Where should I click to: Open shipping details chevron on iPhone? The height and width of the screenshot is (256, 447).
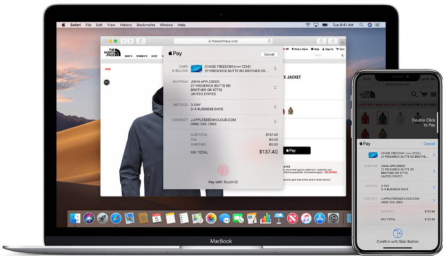pyautogui.click(x=434, y=171)
